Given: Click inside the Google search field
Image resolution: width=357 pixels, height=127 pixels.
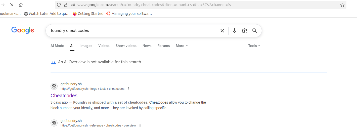Looking at the screenshot, I should [x=133, y=31].
